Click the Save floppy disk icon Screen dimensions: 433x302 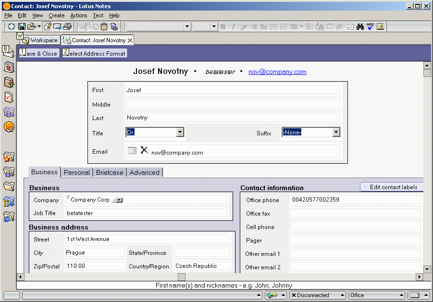coord(22,26)
